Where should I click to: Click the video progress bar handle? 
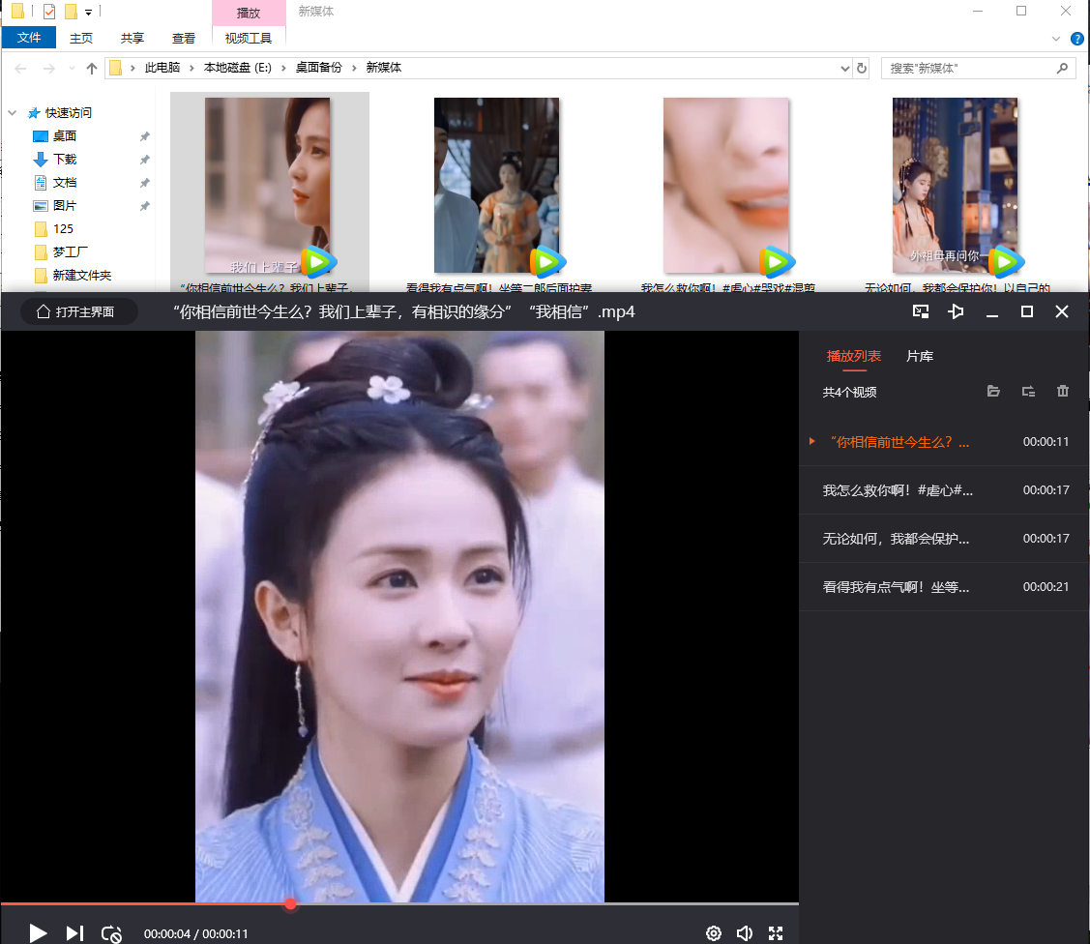(x=290, y=903)
